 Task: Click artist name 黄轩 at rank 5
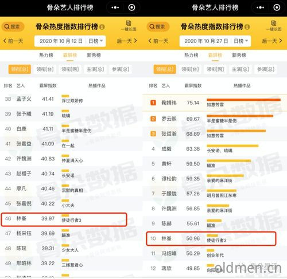pyautogui.click(x=166, y=164)
